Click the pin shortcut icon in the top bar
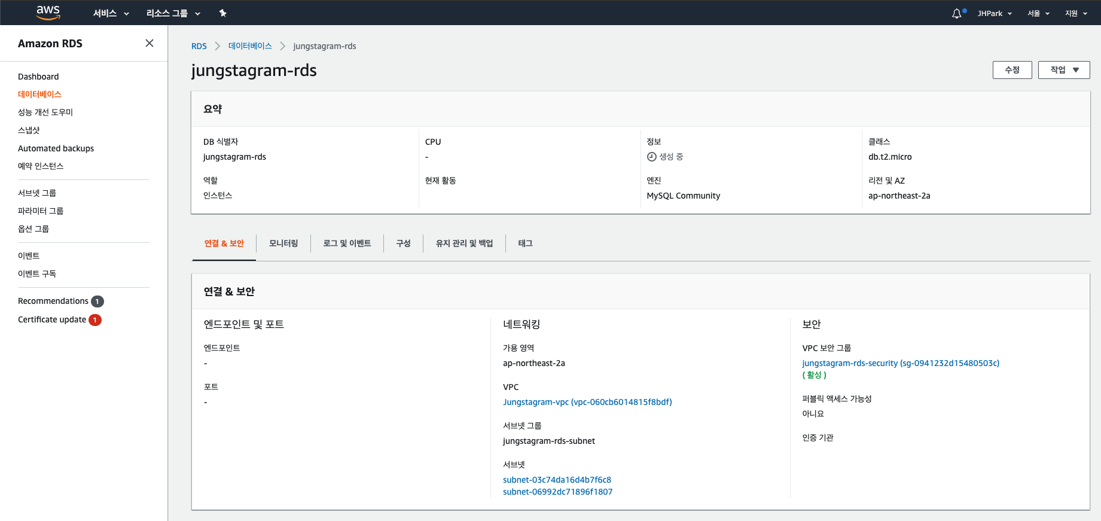This screenshot has width=1101, height=521. [222, 13]
